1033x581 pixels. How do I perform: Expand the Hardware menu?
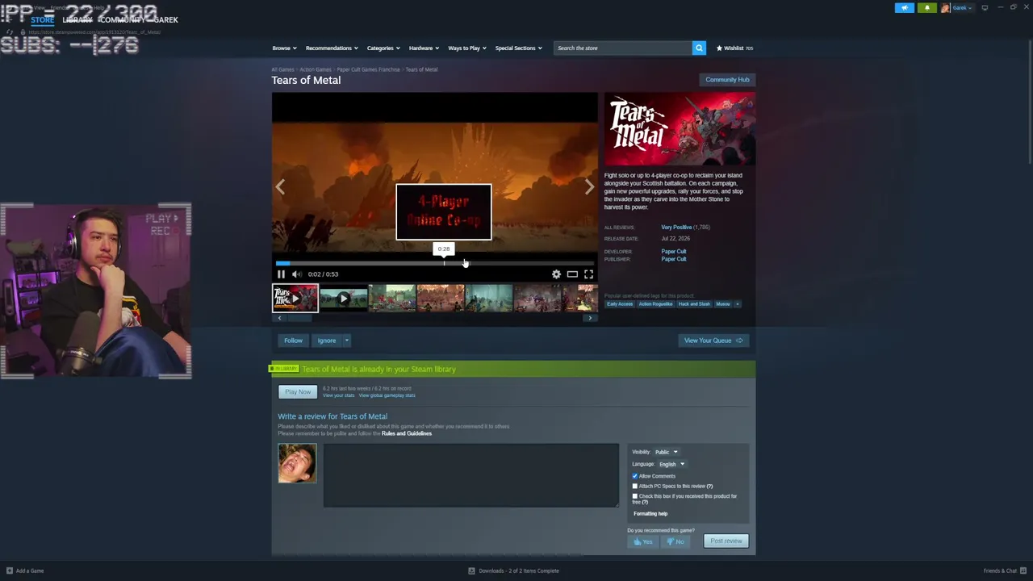point(424,48)
